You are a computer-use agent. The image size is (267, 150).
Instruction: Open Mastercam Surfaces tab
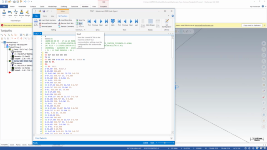pos(33,7)
